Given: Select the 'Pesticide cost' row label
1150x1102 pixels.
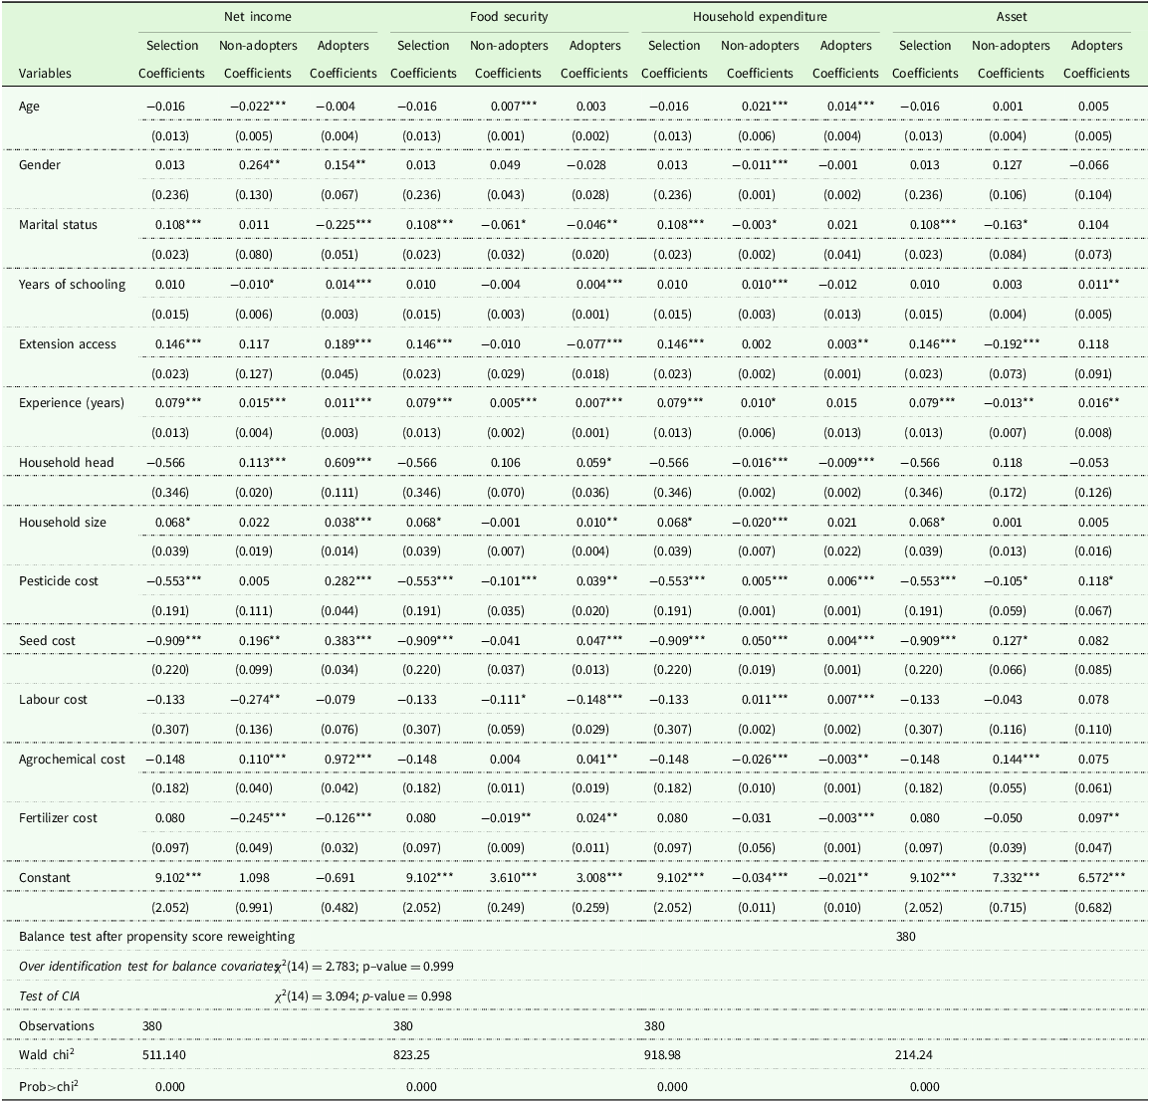Looking at the screenshot, I should tap(59, 581).
